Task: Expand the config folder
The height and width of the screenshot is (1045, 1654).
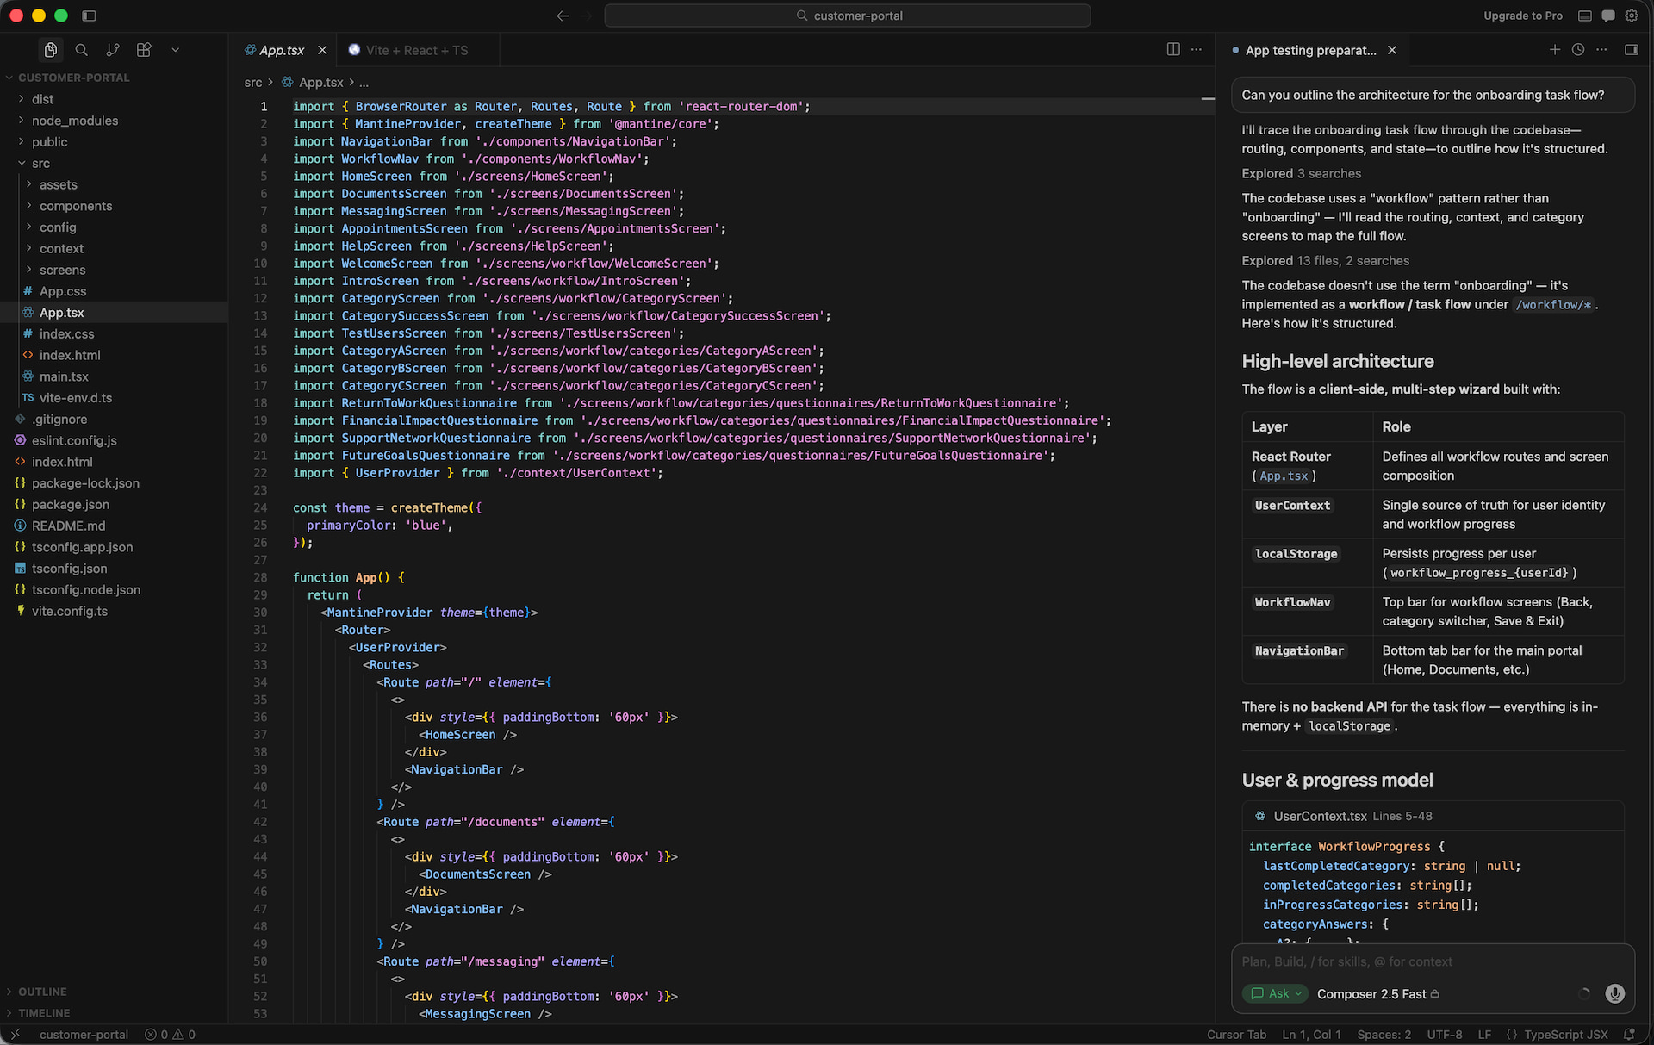Action: (x=58, y=227)
